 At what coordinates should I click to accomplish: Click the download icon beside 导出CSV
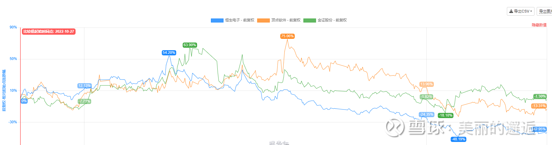[511, 11]
